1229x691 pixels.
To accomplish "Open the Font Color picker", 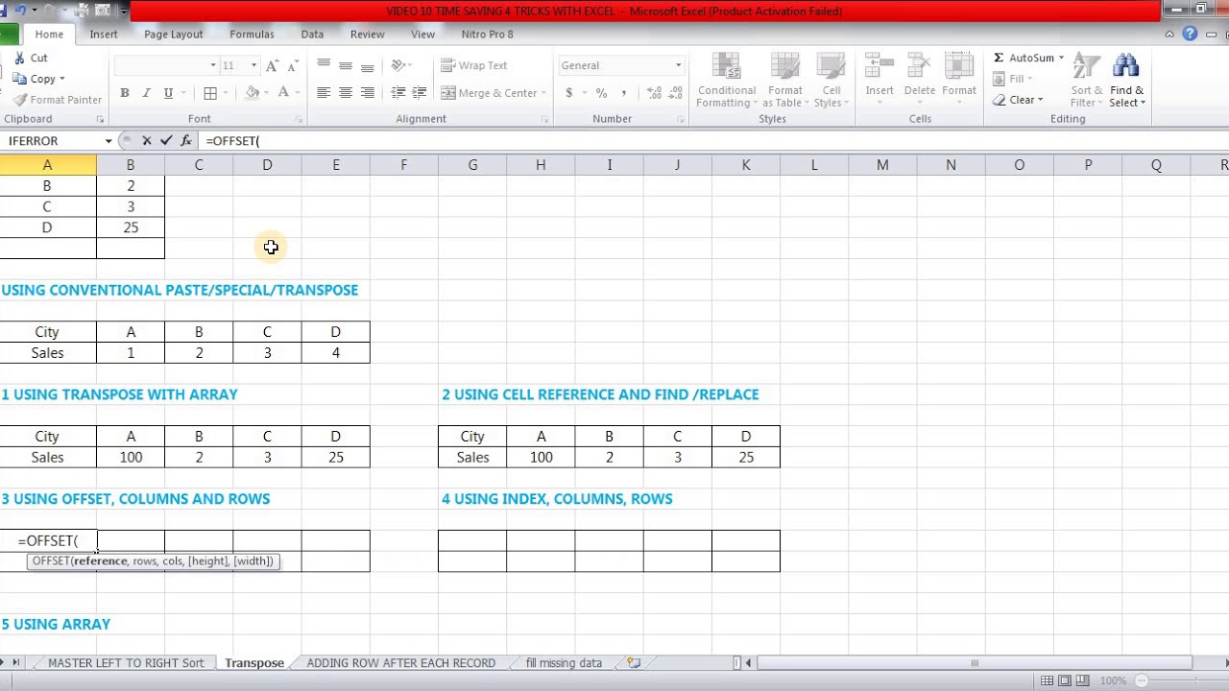I will (283, 93).
